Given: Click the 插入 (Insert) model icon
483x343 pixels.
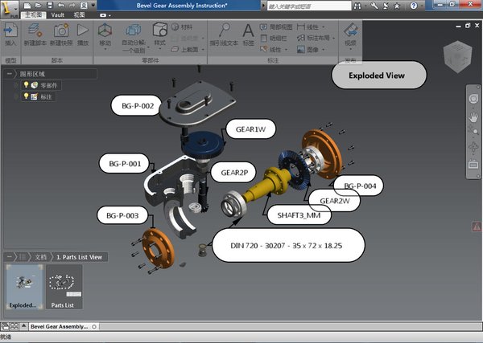Looking at the screenshot, I should [10, 32].
